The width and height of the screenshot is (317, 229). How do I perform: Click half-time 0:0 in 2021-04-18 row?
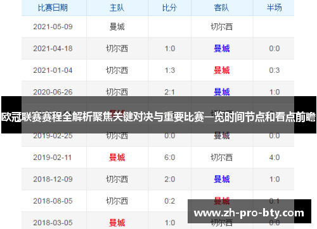[275, 49]
